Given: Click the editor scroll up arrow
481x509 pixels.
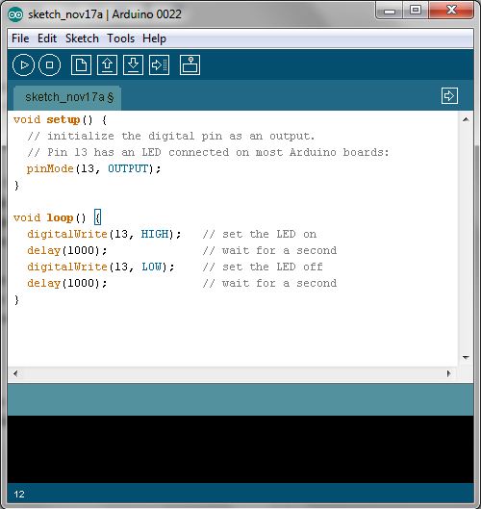Looking at the screenshot, I should [x=466, y=119].
